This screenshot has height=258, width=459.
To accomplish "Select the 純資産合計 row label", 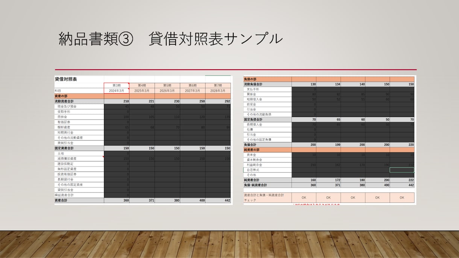I will pyautogui.click(x=267, y=180).
